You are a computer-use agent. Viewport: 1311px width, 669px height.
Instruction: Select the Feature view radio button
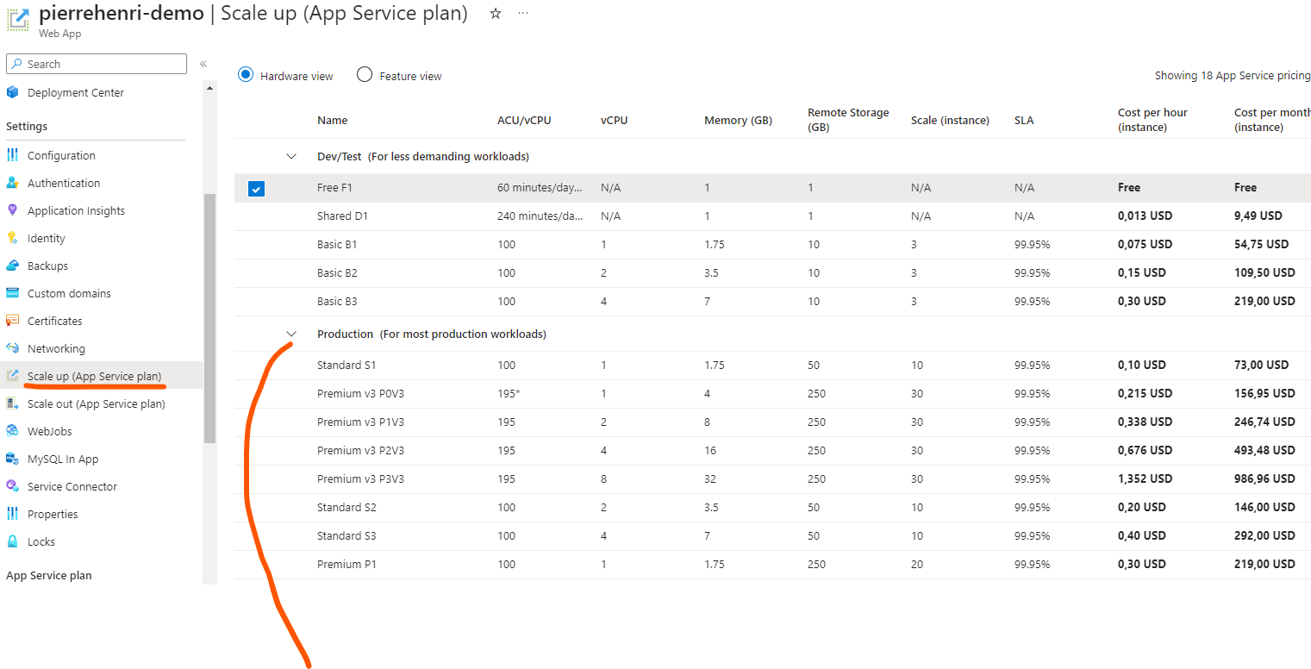pos(365,75)
